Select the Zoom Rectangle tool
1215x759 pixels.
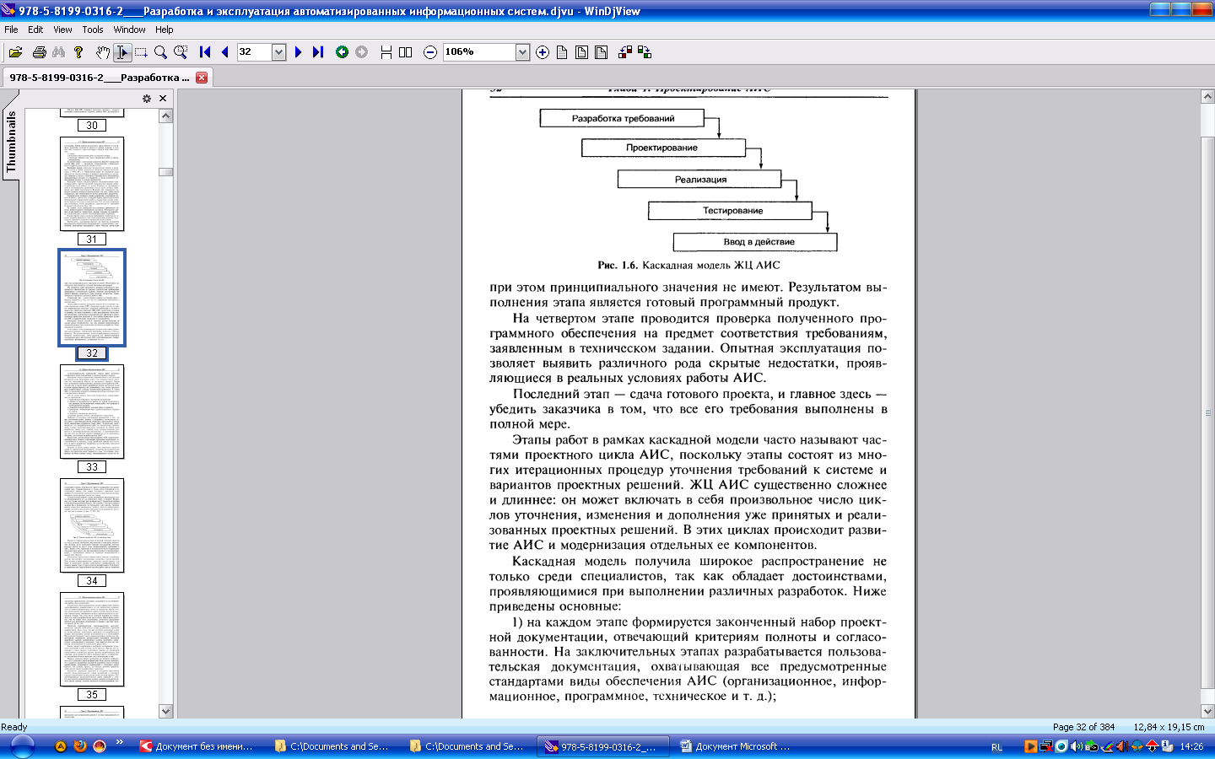click(x=181, y=52)
